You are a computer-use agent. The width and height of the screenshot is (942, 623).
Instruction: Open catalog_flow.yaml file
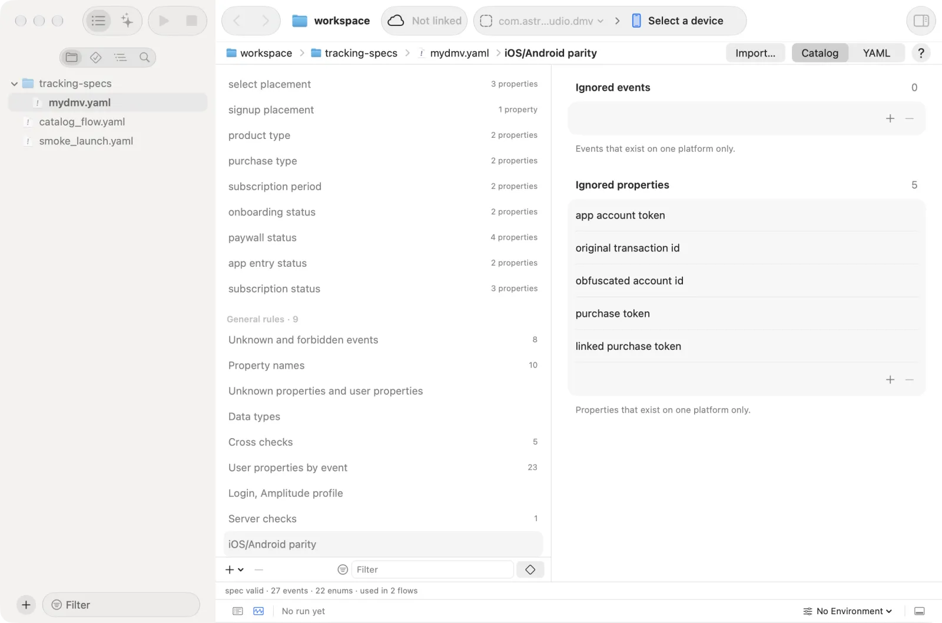click(82, 122)
